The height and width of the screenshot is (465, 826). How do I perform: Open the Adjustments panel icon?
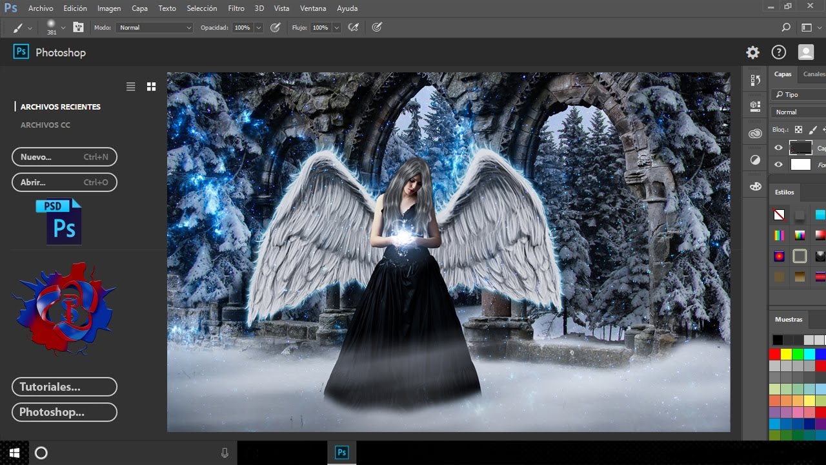[755, 160]
